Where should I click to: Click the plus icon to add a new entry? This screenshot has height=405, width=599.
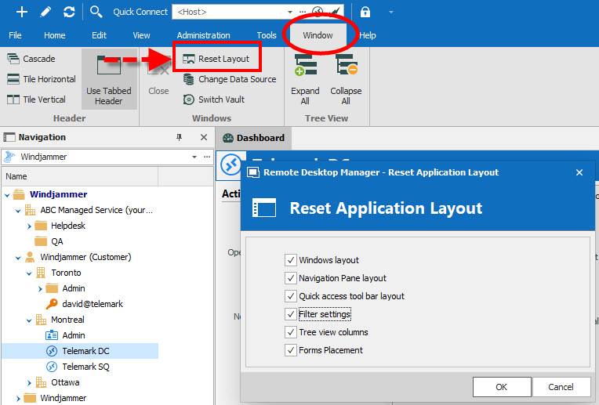coord(22,12)
